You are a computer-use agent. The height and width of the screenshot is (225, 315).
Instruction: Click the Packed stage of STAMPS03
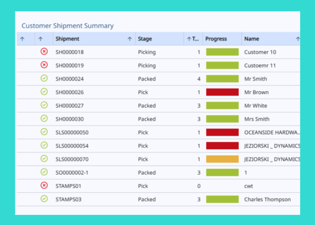coord(147,199)
